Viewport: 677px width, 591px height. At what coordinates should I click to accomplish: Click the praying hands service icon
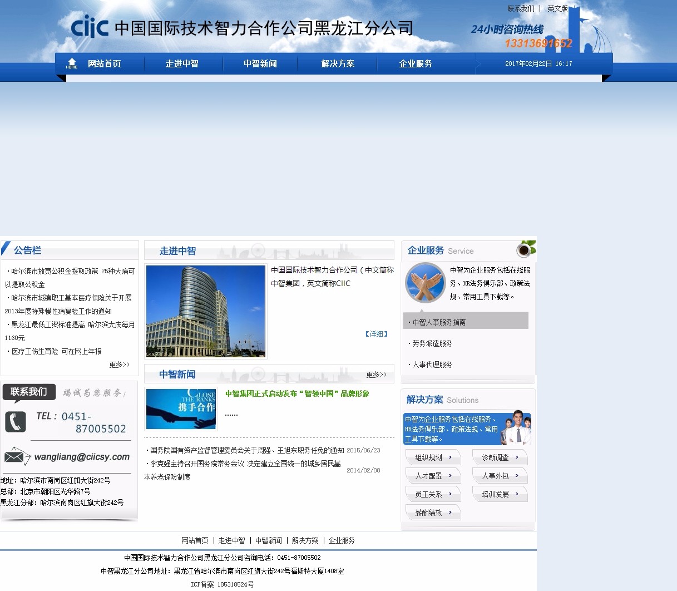click(425, 282)
